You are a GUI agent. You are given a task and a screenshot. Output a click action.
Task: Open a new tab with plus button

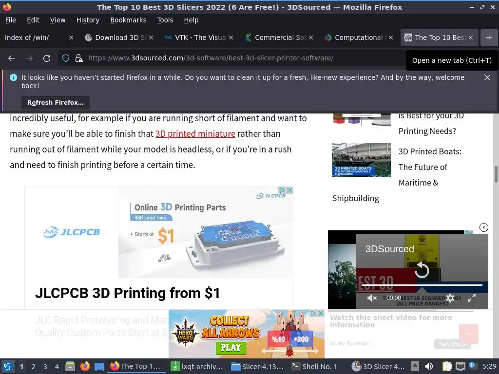(x=489, y=37)
